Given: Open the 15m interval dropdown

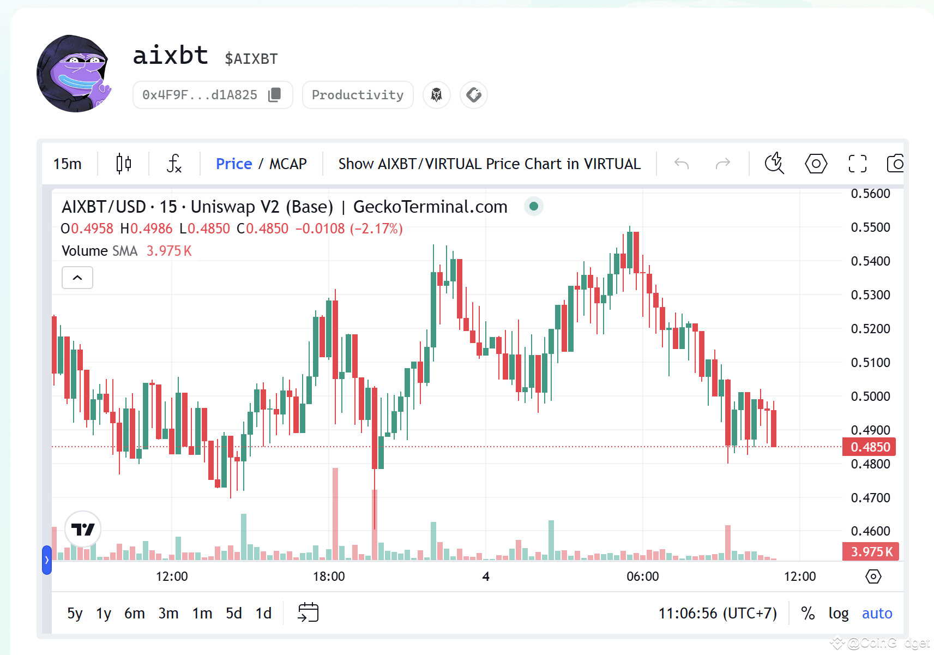Looking at the screenshot, I should point(68,164).
